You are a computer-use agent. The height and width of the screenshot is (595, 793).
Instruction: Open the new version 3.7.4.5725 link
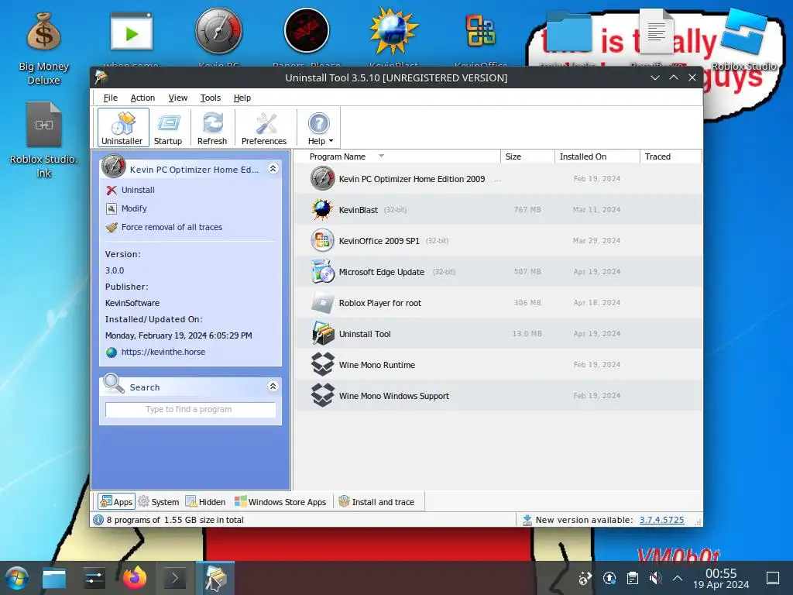[x=661, y=520]
